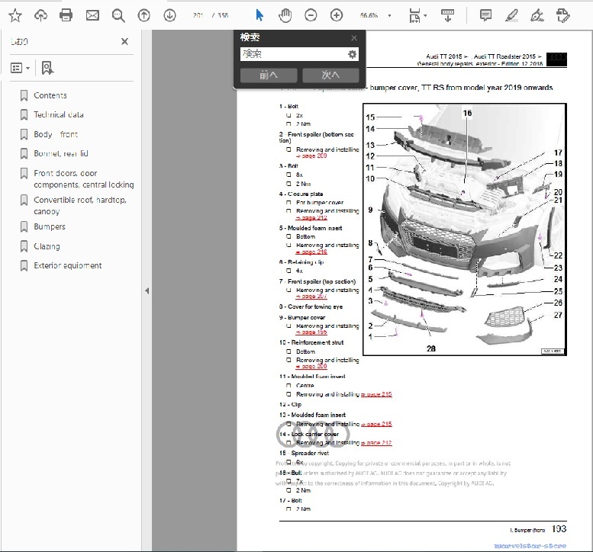Click the previous result button 前へ
The height and width of the screenshot is (552, 593).
click(269, 75)
